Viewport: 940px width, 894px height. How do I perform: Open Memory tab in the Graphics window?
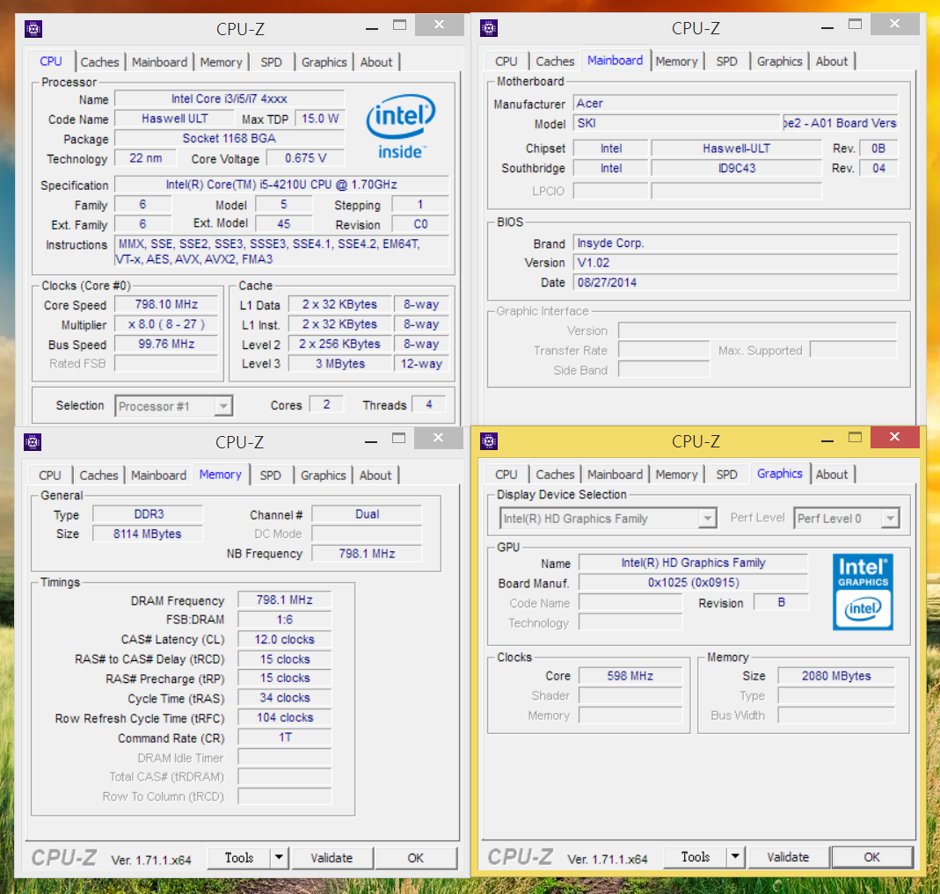point(677,475)
